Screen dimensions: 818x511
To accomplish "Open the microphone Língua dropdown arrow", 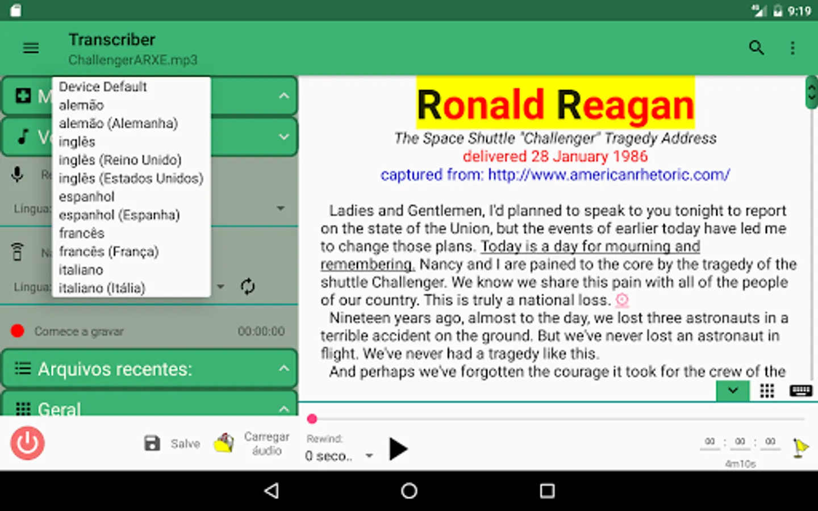I will (x=281, y=208).
